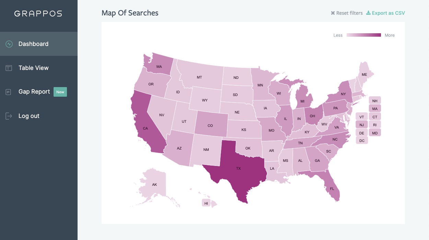Click the X icon next to Reset filters
This screenshot has height=240, width=429.
pos(332,13)
